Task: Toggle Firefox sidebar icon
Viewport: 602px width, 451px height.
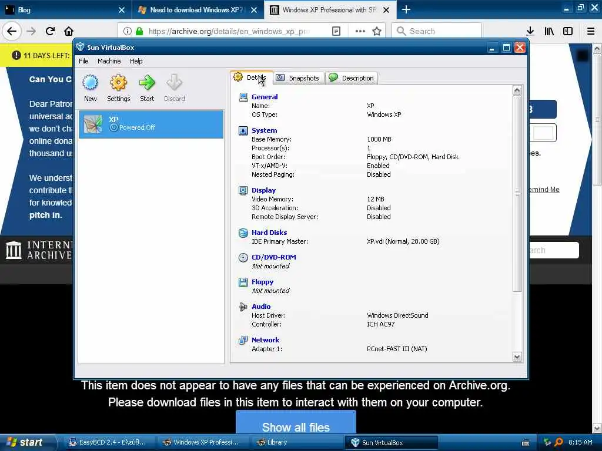Action: (x=568, y=31)
